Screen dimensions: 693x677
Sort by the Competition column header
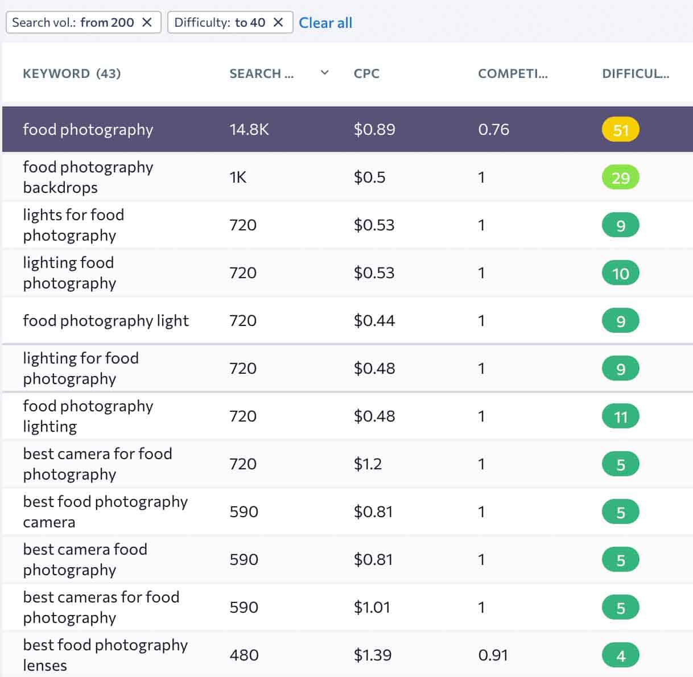(512, 73)
